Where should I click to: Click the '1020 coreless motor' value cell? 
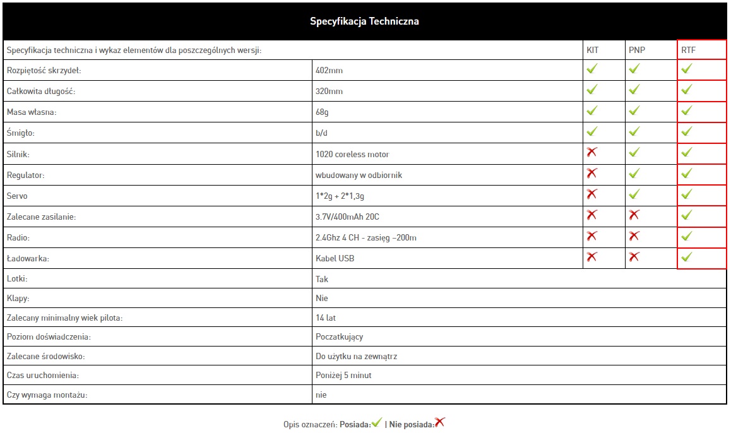(x=352, y=154)
